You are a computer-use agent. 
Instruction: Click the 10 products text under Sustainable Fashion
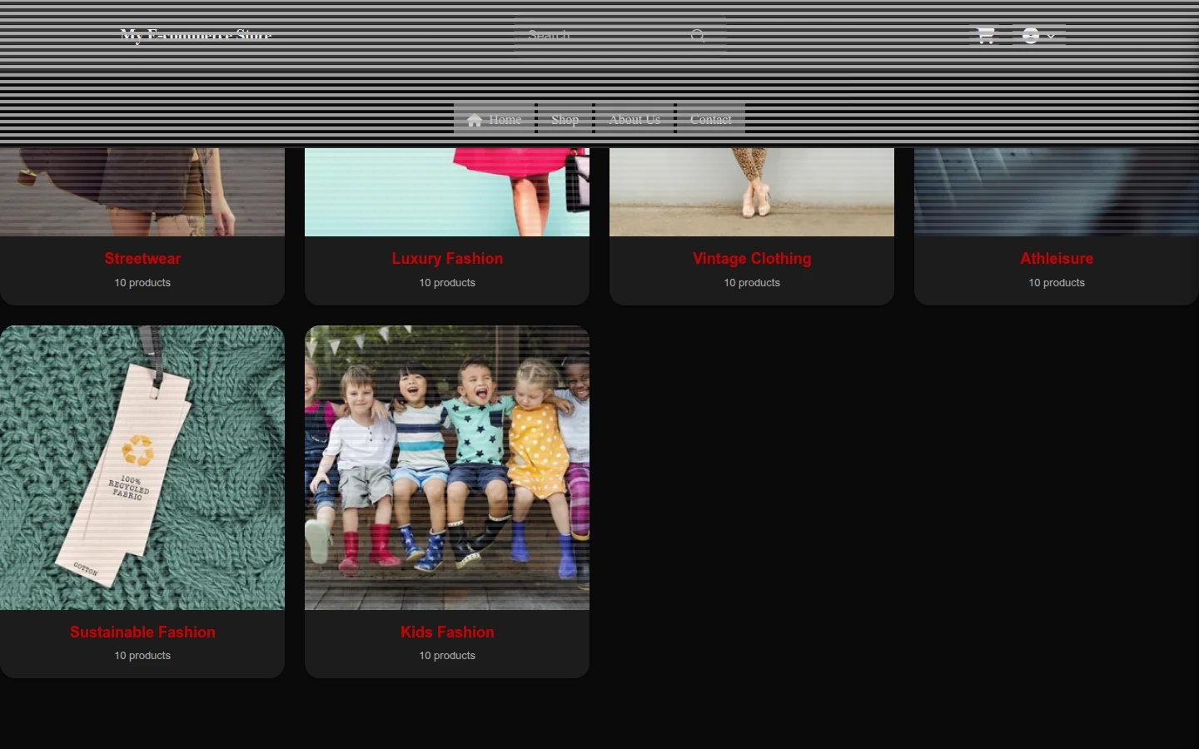[x=142, y=656]
